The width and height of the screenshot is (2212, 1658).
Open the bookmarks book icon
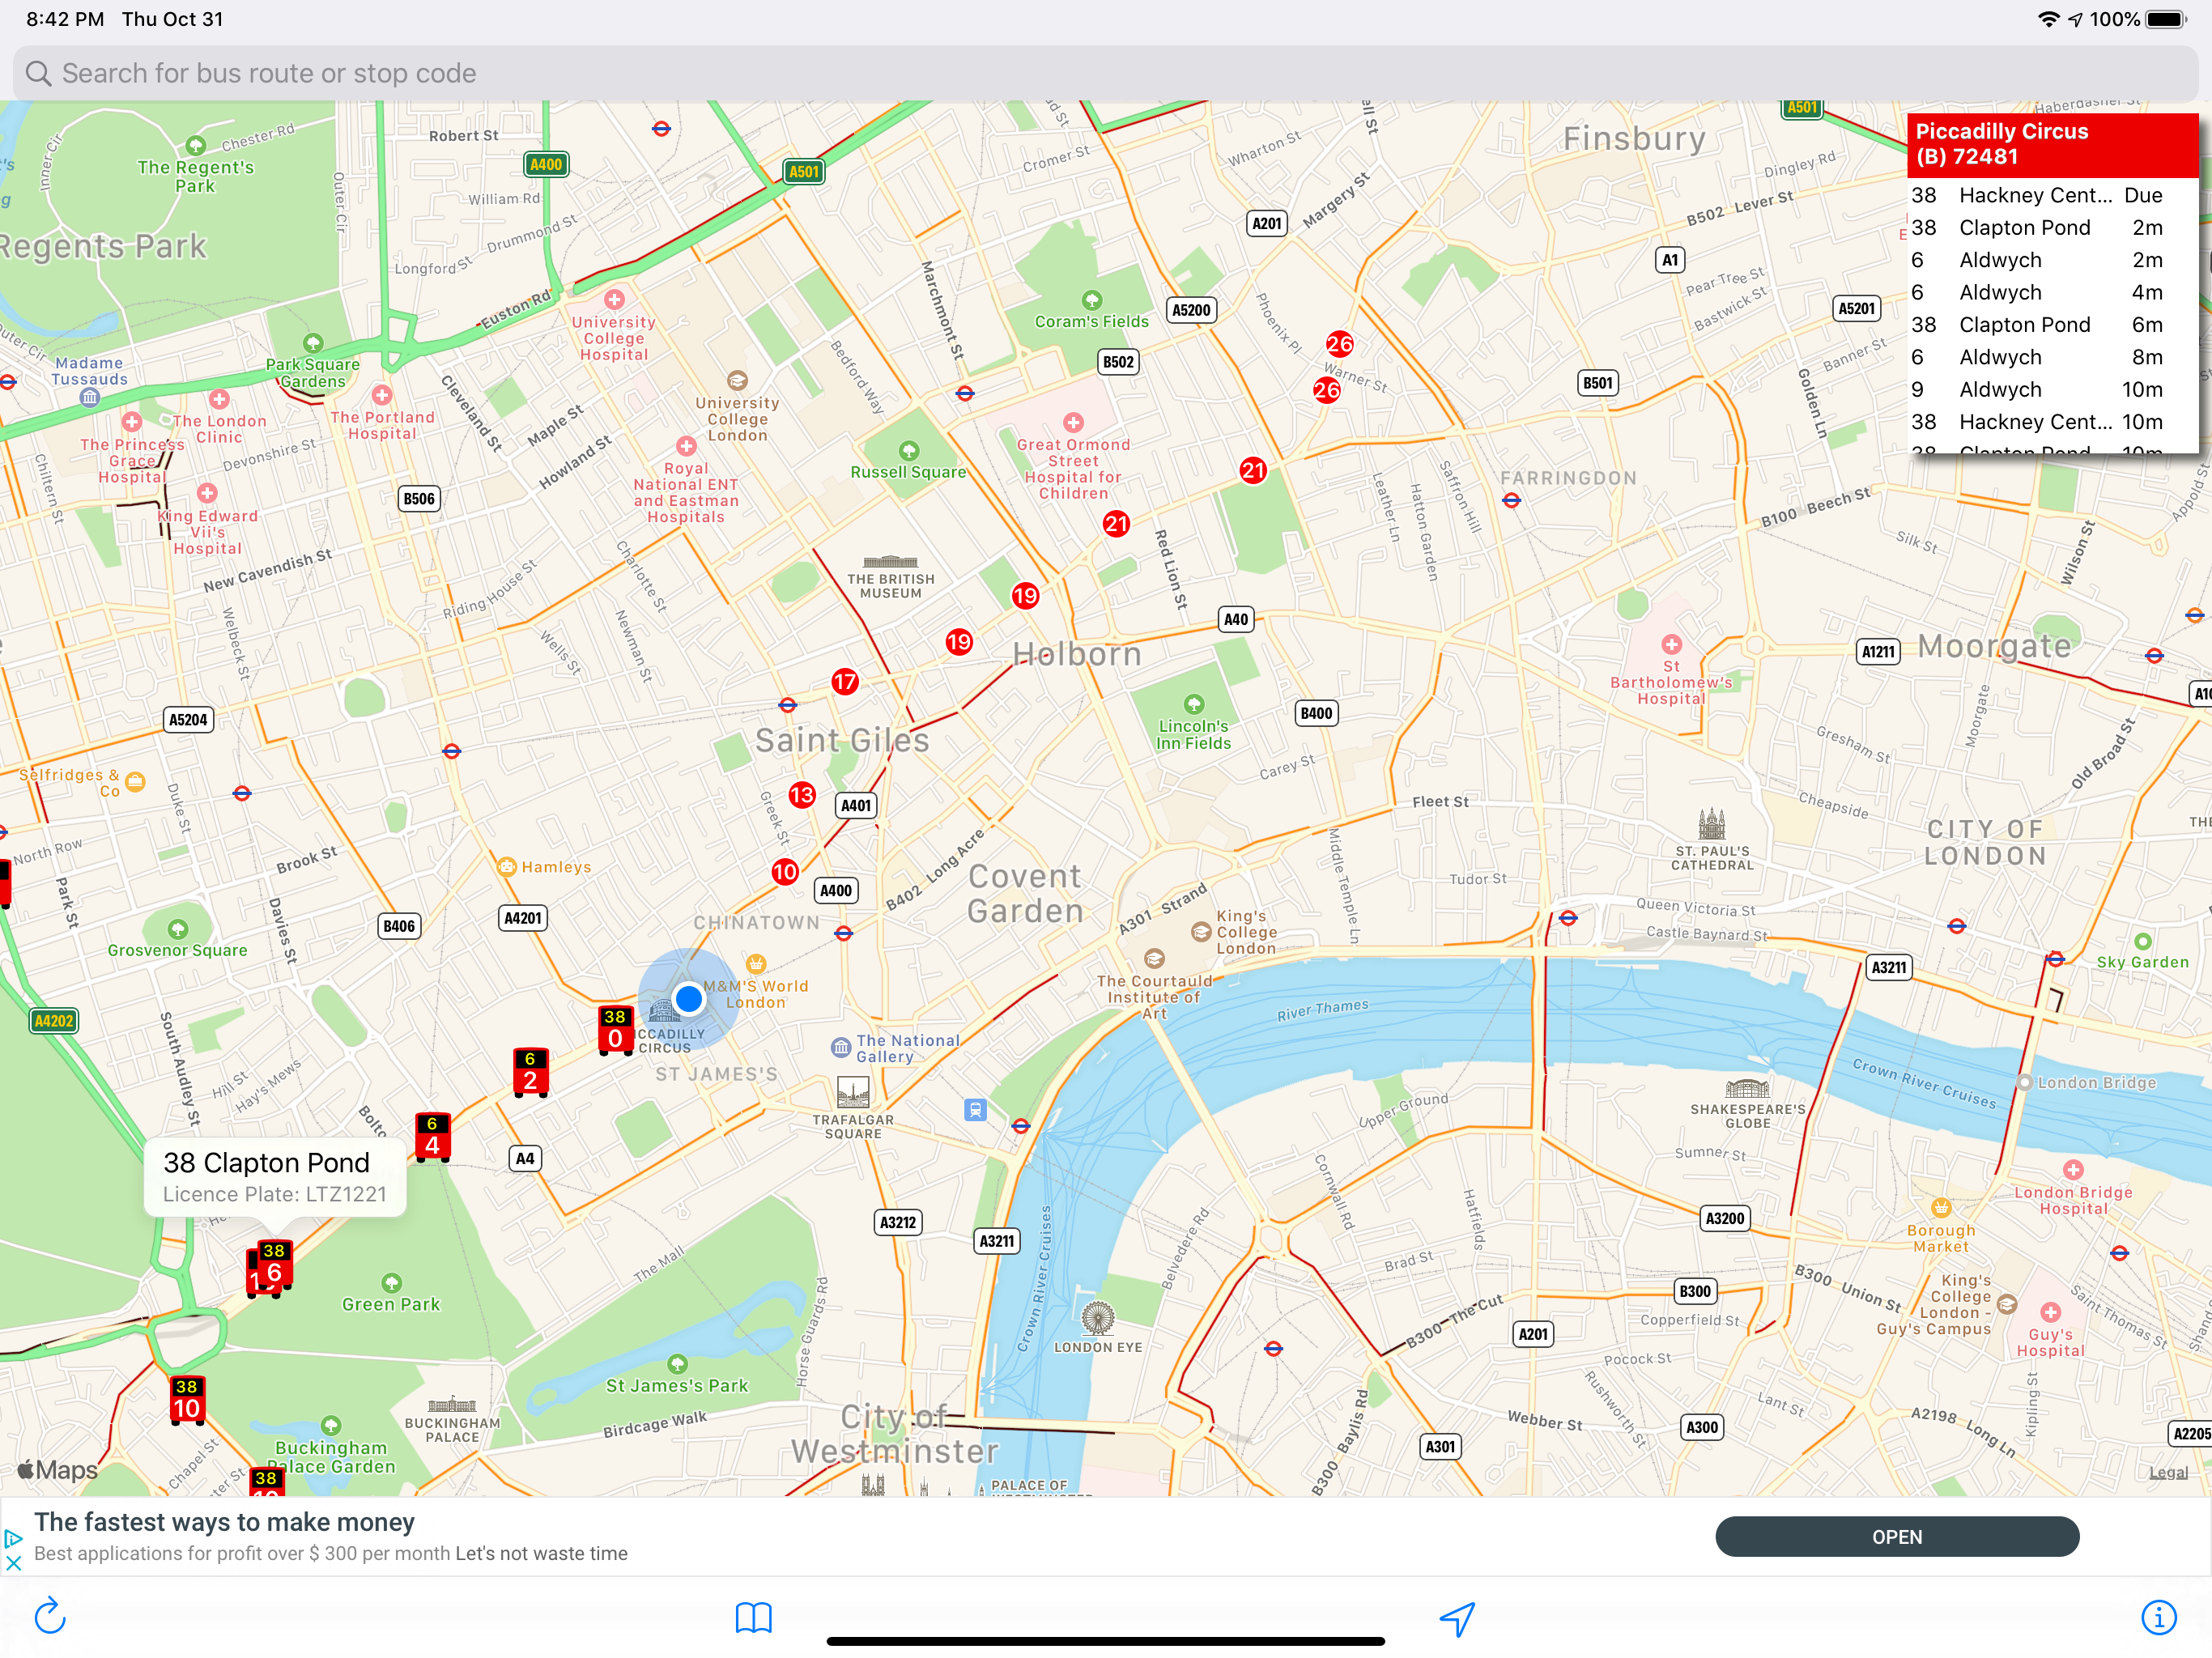coord(753,1617)
